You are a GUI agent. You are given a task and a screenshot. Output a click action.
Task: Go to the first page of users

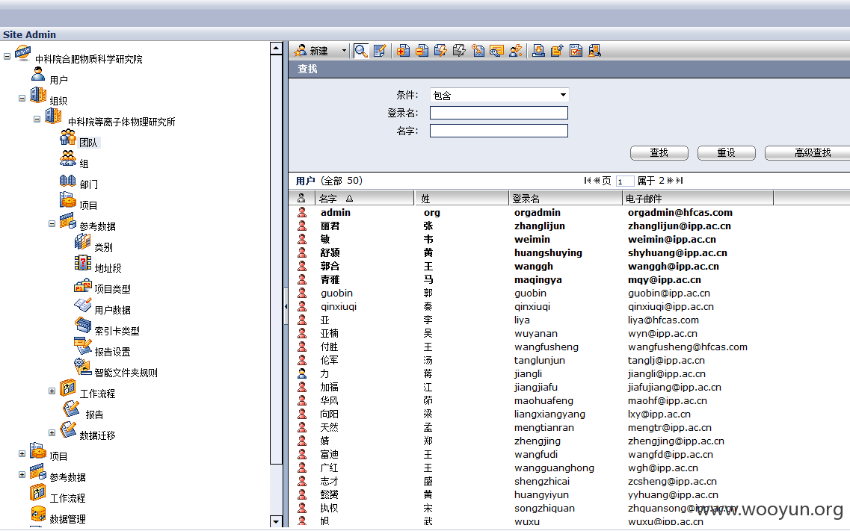coord(588,180)
